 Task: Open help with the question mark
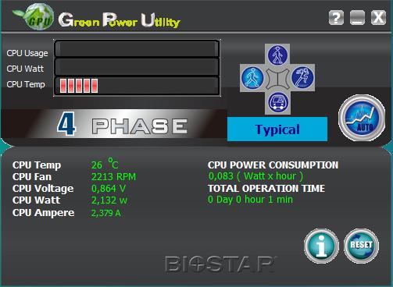(x=336, y=18)
